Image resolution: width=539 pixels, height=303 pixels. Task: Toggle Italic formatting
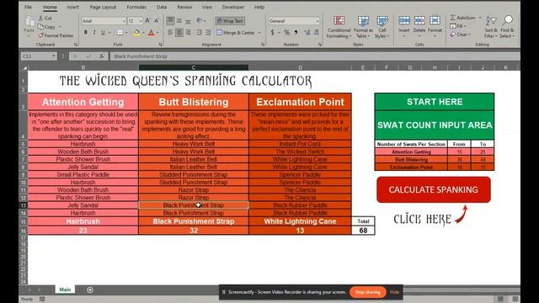tap(94, 33)
